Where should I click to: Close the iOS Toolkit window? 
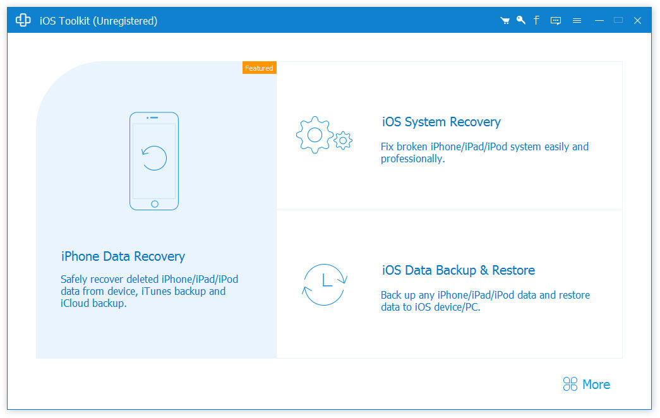tap(637, 21)
